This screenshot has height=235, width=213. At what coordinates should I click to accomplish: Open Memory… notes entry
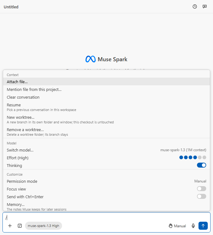[x=106, y=207]
